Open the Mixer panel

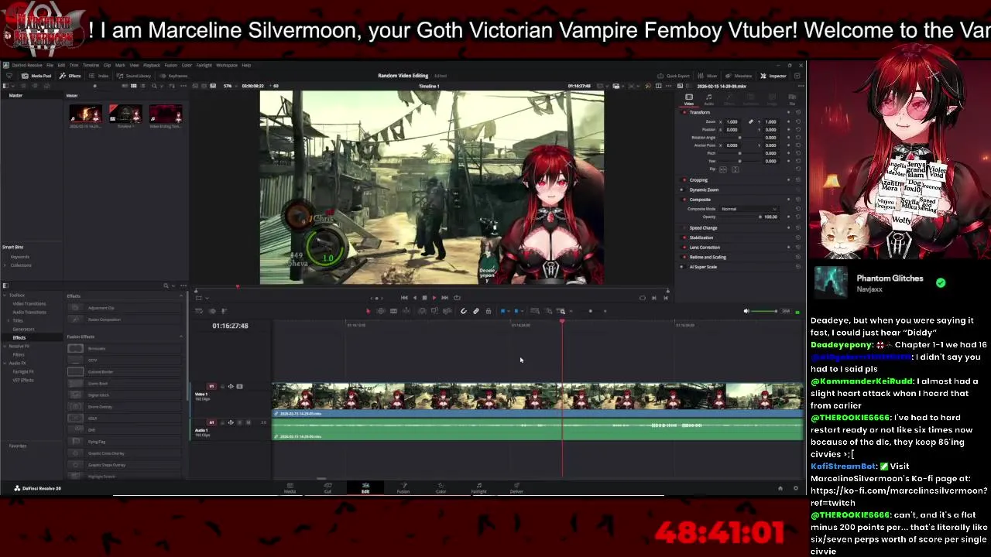(x=708, y=76)
